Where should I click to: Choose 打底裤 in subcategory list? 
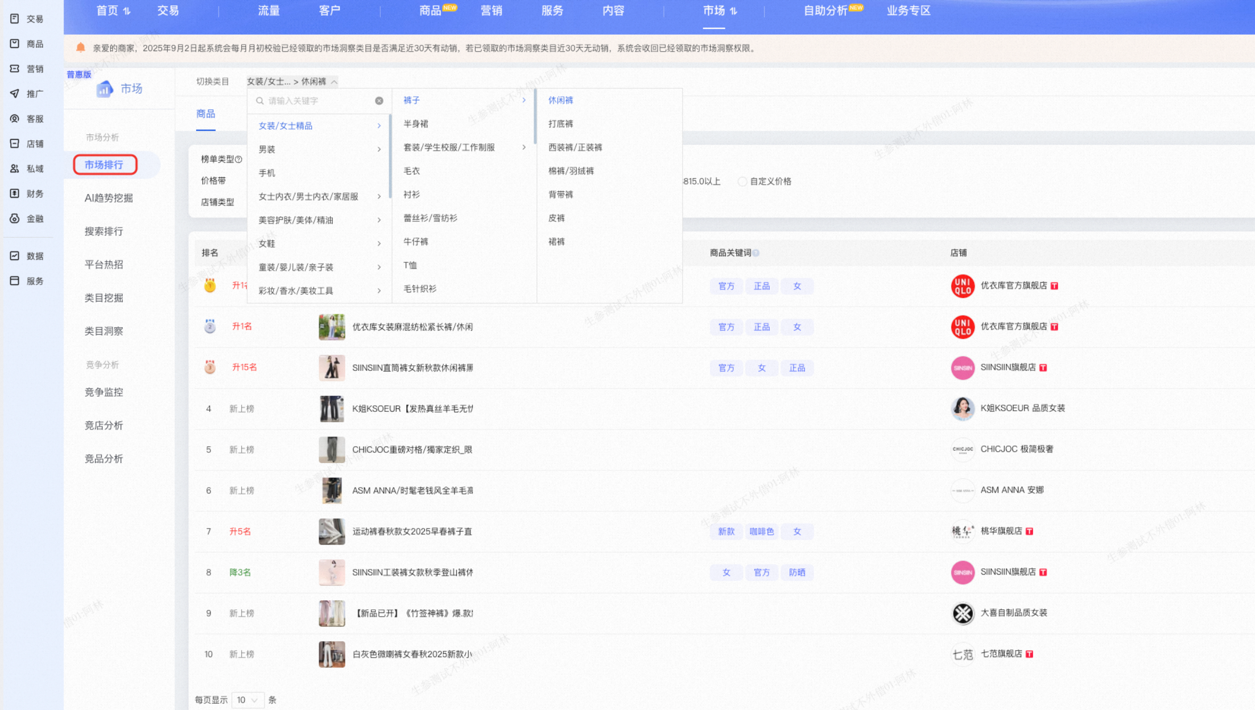560,123
